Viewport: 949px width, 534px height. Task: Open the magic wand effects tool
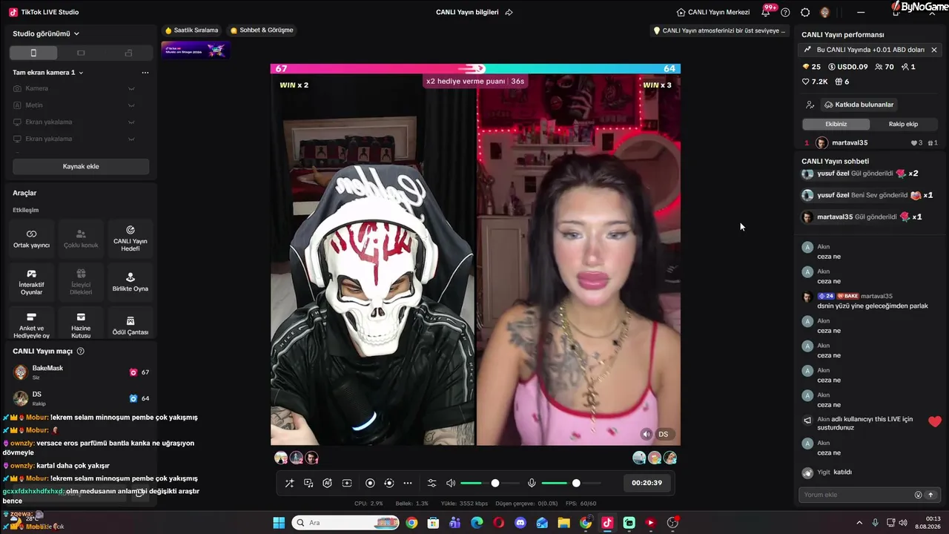(x=289, y=483)
